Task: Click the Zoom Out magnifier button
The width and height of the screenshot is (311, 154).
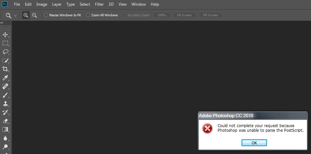Action: click(x=35, y=15)
